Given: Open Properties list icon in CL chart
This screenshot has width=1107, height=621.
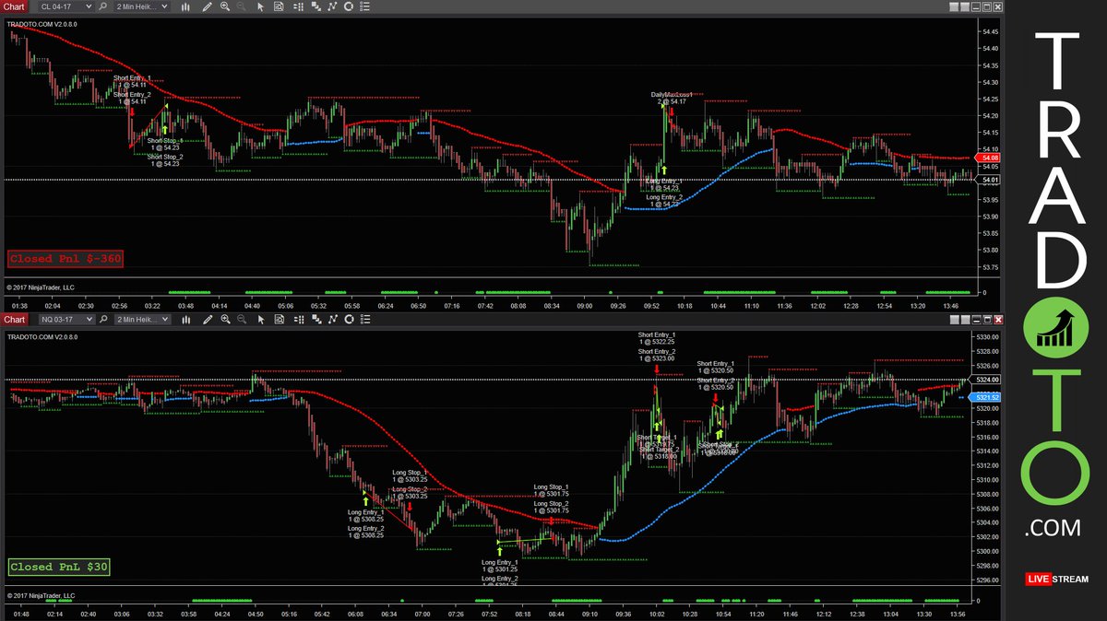Looking at the screenshot, I should pyautogui.click(x=365, y=6).
